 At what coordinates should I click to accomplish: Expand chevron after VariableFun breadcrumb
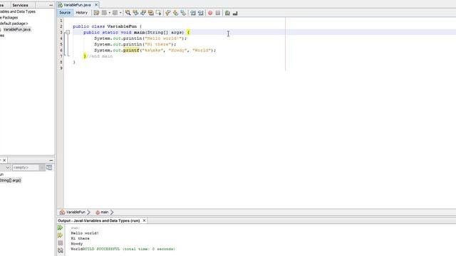[x=89, y=212]
